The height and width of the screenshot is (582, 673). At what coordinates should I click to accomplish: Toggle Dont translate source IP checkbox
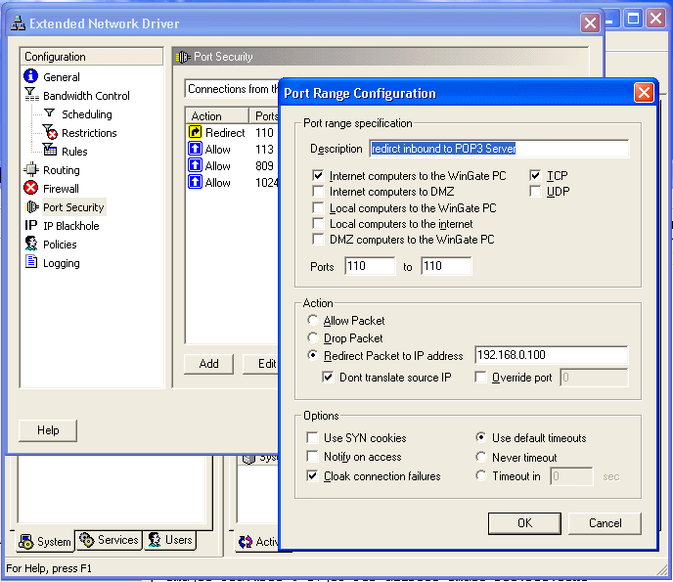point(328,378)
